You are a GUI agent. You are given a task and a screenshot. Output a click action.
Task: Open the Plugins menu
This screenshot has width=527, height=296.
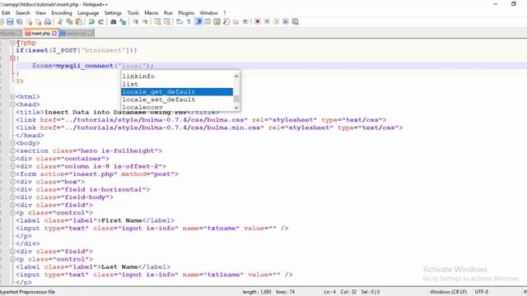(x=186, y=13)
